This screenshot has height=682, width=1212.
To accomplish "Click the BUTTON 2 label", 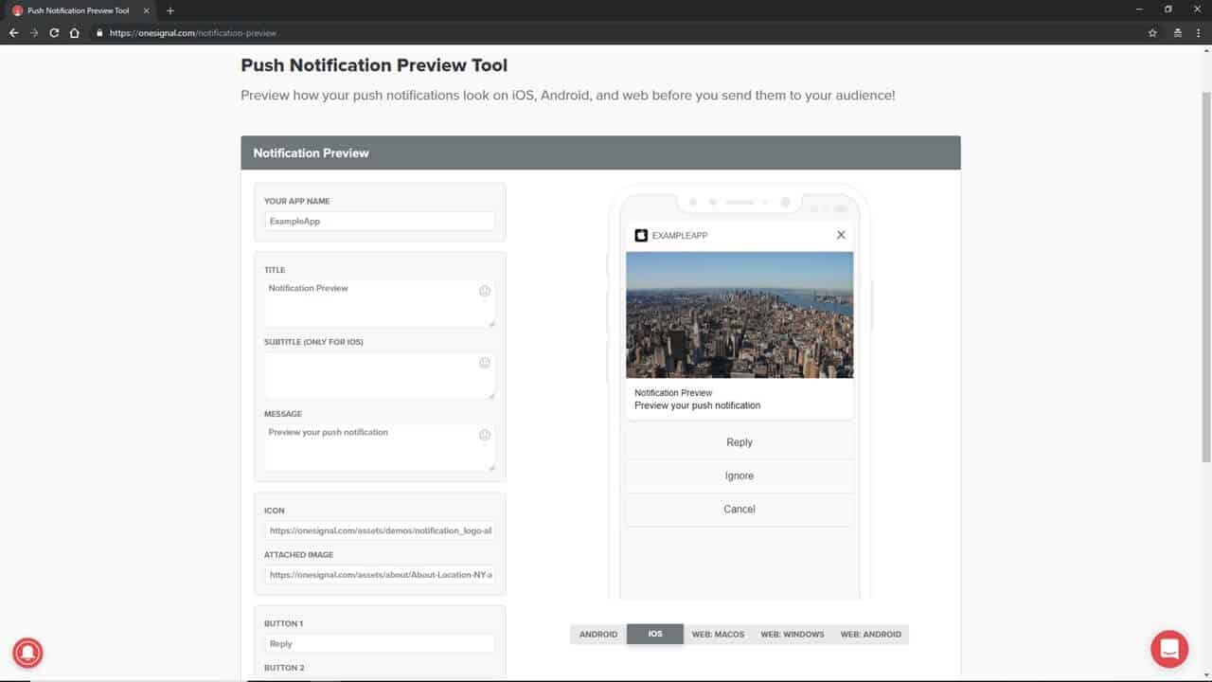I will pos(283,668).
